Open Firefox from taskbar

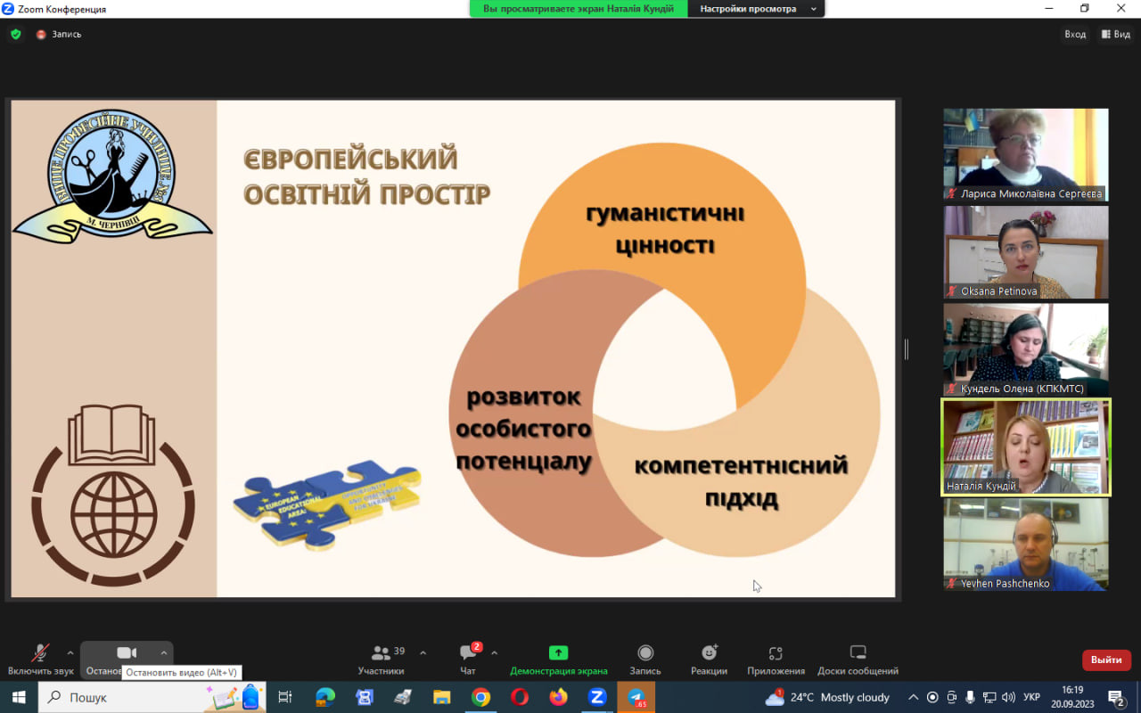coord(559,697)
